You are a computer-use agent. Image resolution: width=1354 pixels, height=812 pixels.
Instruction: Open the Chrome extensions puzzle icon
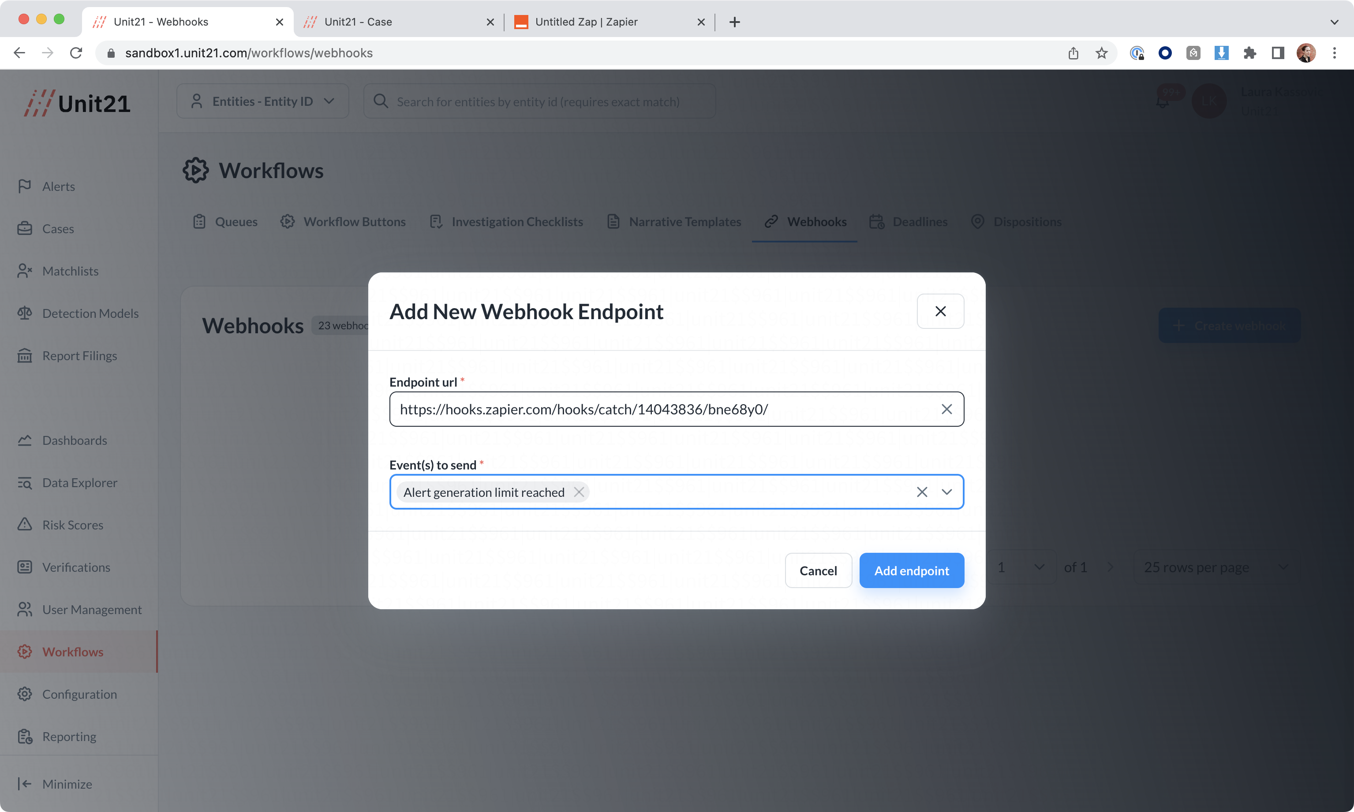[1249, 53]
